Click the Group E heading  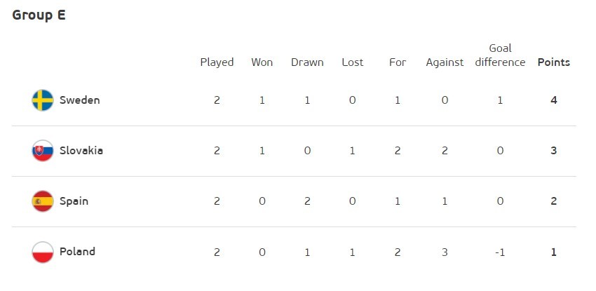point(39,15)
